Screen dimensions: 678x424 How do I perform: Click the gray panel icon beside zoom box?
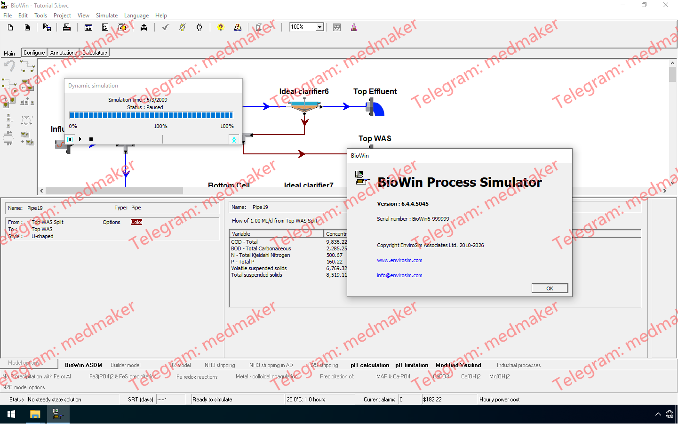click(337, 27)
